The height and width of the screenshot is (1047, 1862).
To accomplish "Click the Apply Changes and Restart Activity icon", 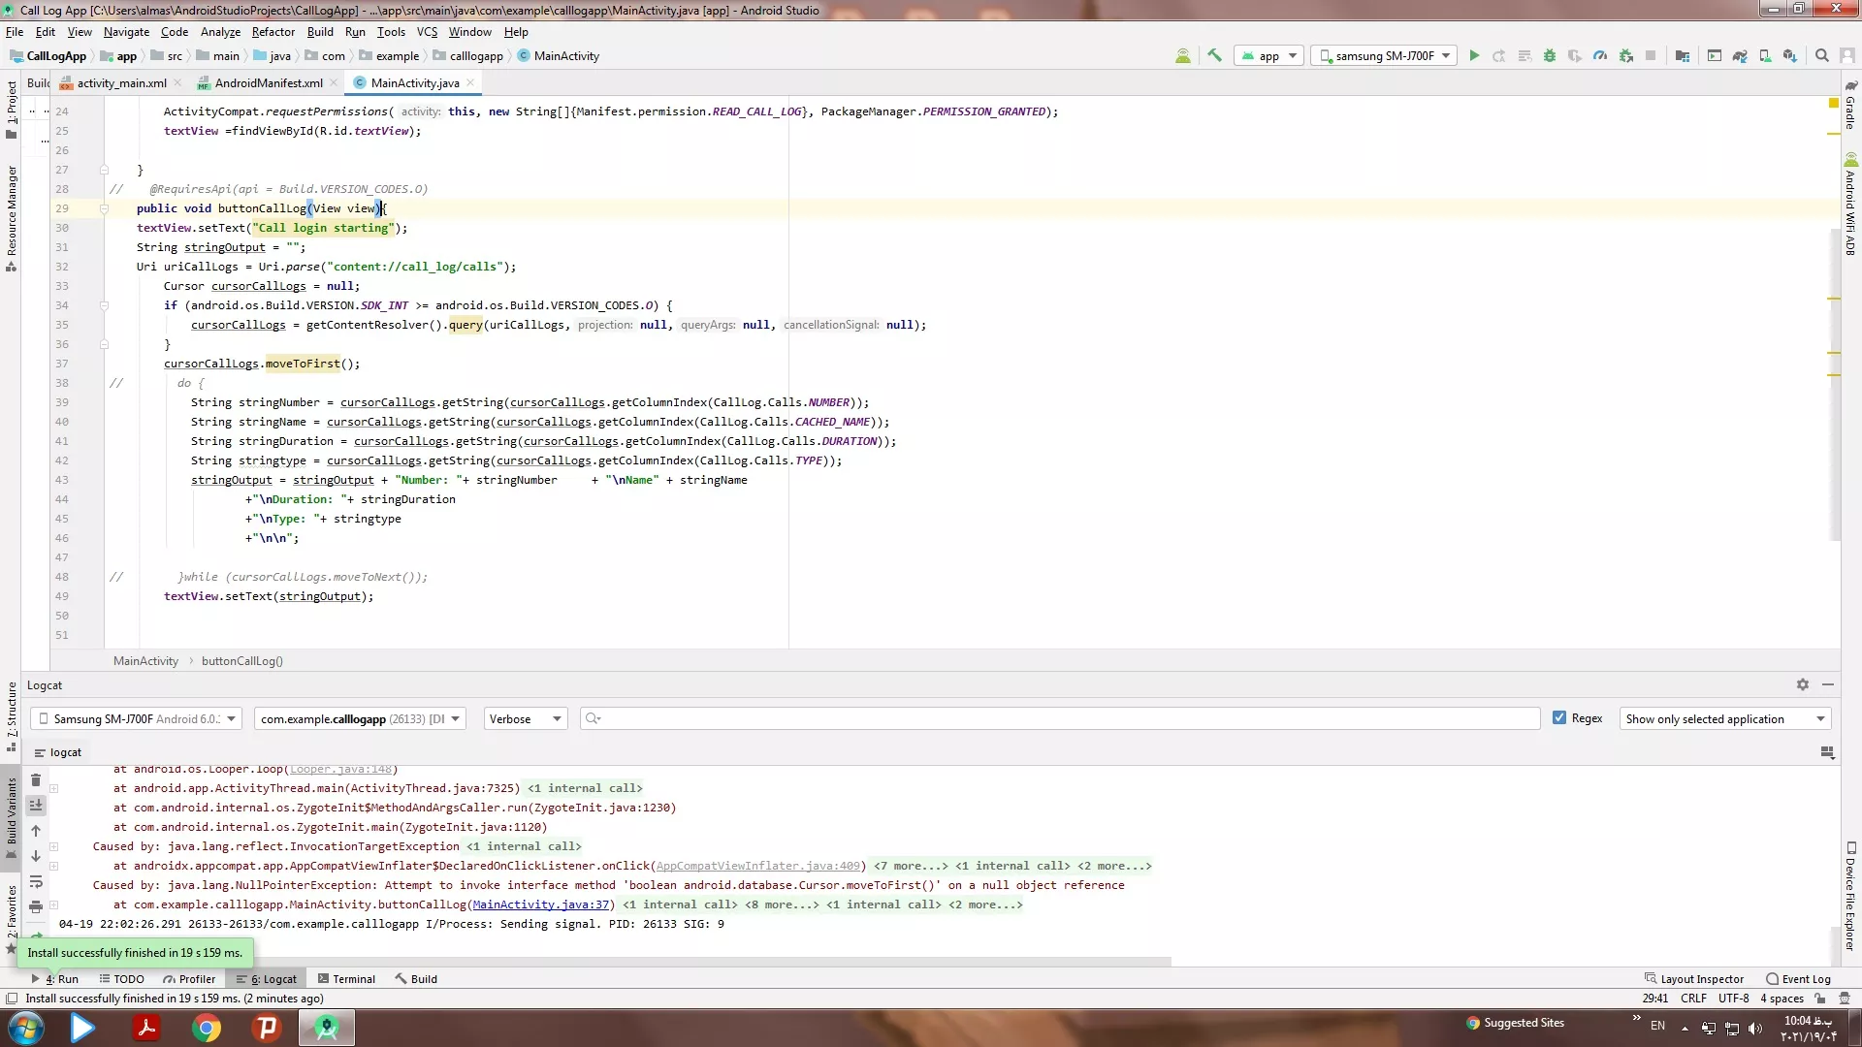I will (1499, 56).
